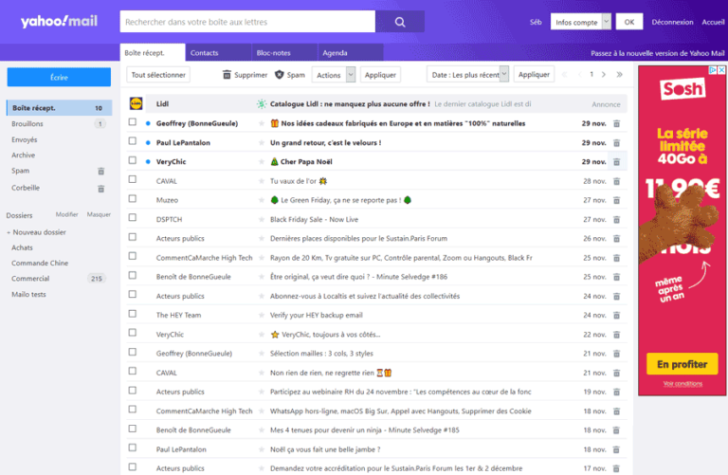Click the Supprimer trash icon in toolbar
Viewport: 728px width, 475px height.
[x=227, y=75]
